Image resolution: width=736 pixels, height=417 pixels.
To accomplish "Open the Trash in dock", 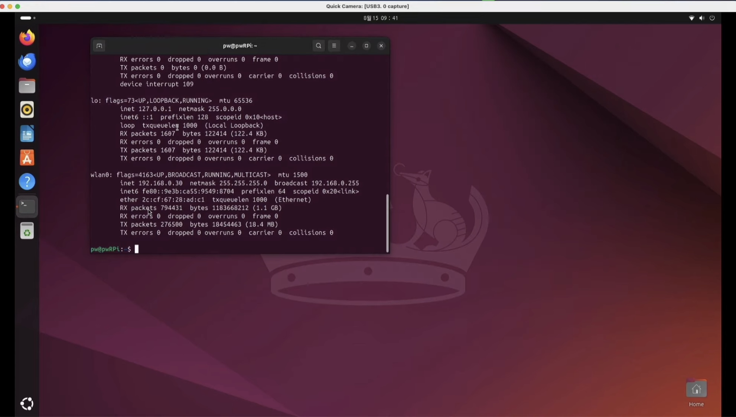I will coord(27,231).
